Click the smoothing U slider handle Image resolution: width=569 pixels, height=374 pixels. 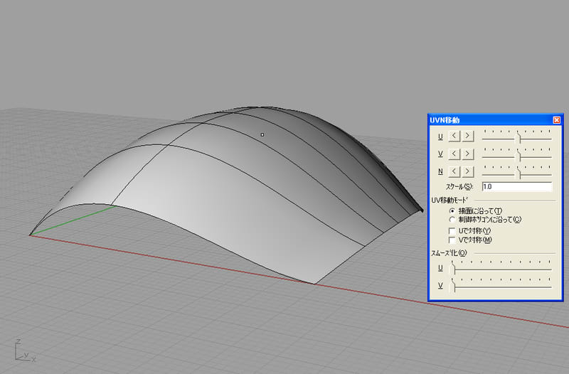454,268
